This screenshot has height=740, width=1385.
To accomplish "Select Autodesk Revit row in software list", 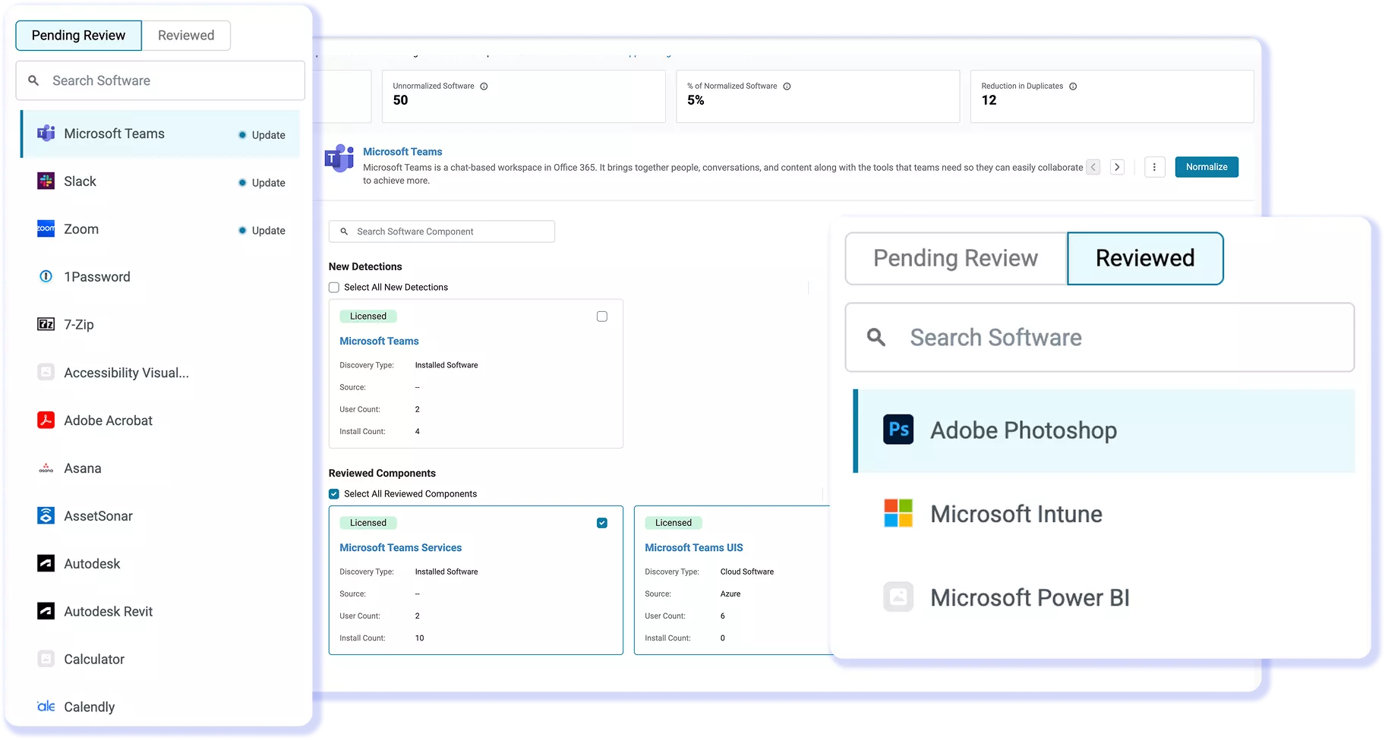I will (160, 612).
